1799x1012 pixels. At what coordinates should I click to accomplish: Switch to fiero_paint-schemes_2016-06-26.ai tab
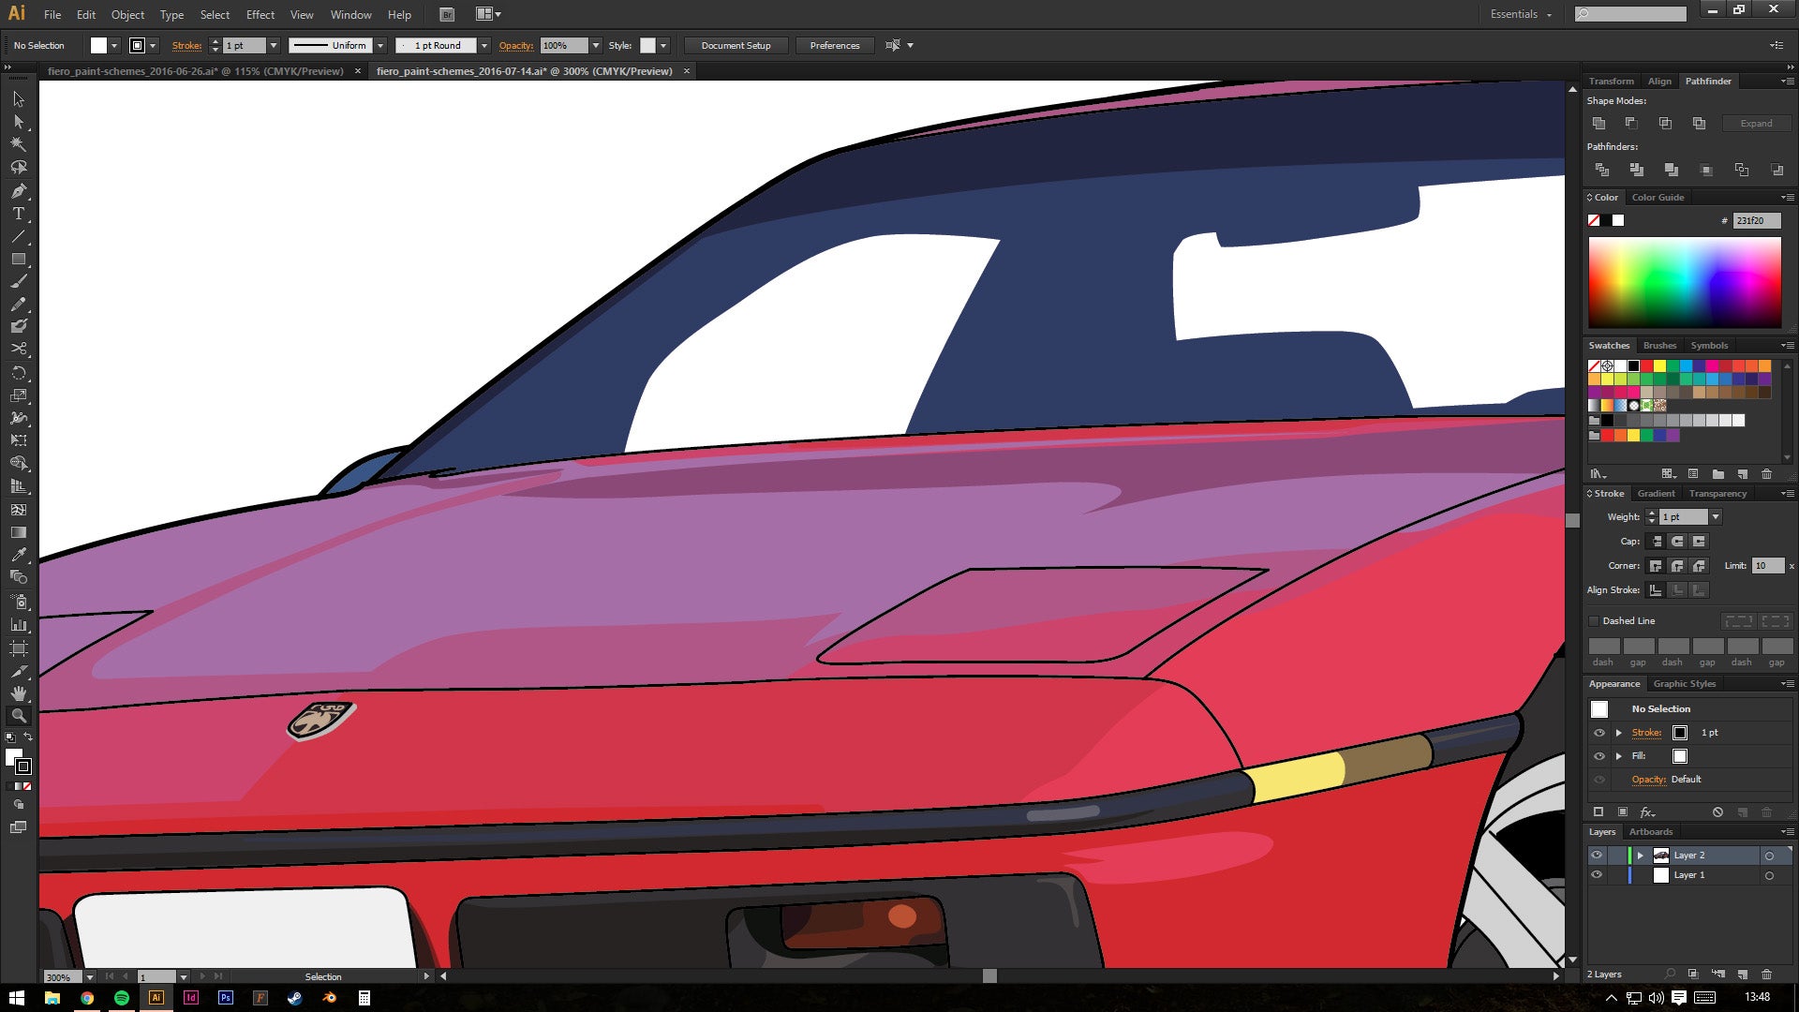click(196, 71)
